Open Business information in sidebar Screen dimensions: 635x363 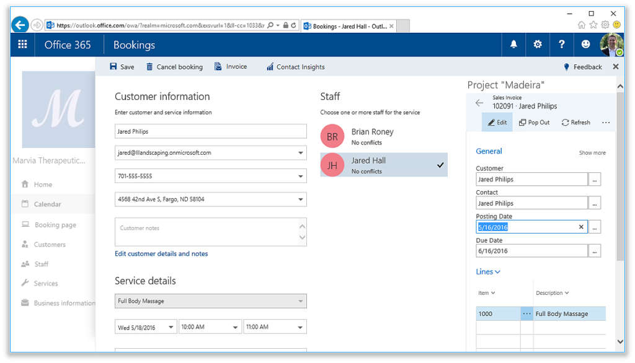tap(58, 303)
